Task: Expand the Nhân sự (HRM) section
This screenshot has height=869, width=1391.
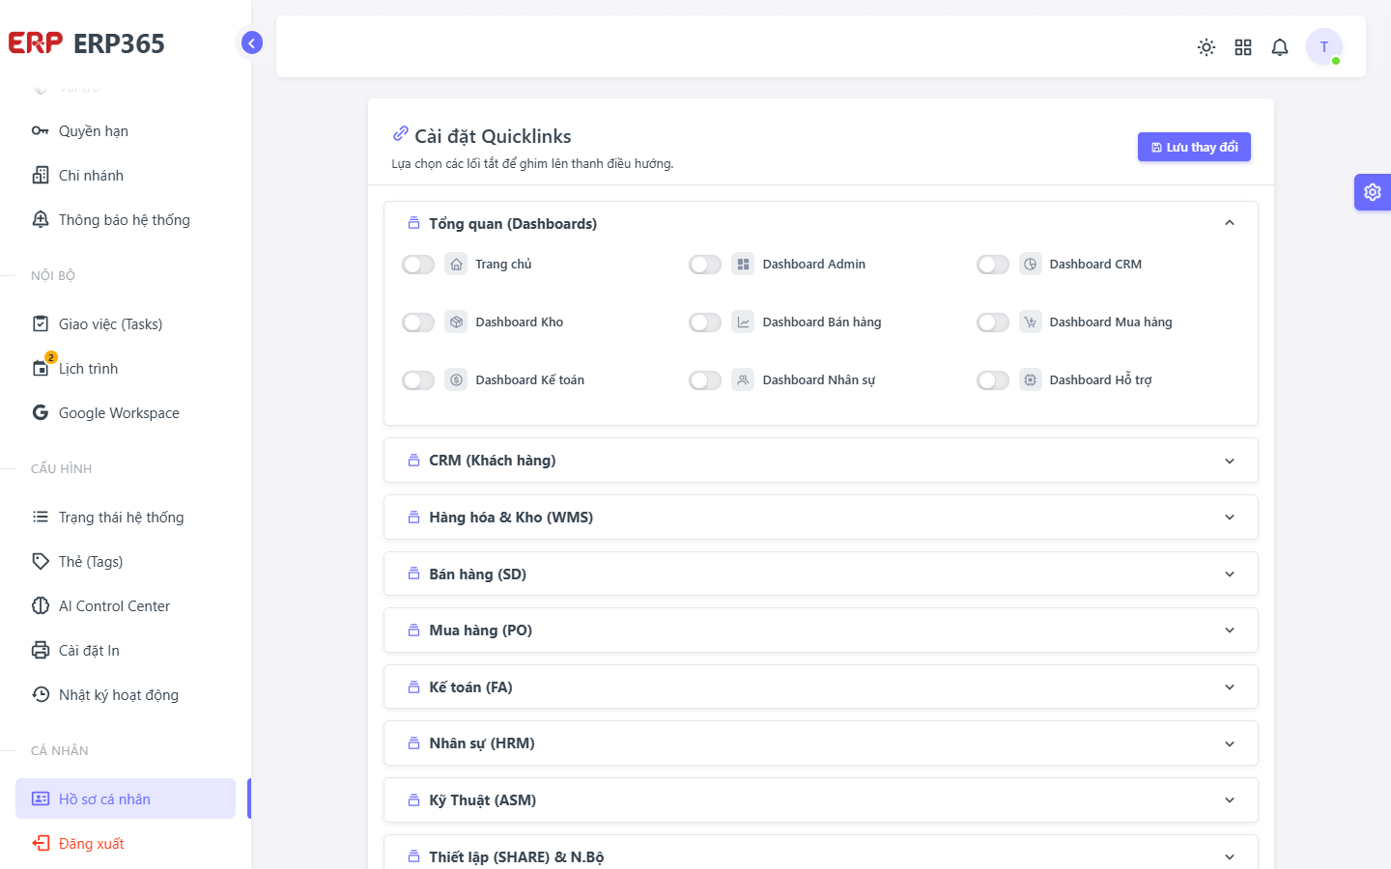Action: tap(821, 743)
